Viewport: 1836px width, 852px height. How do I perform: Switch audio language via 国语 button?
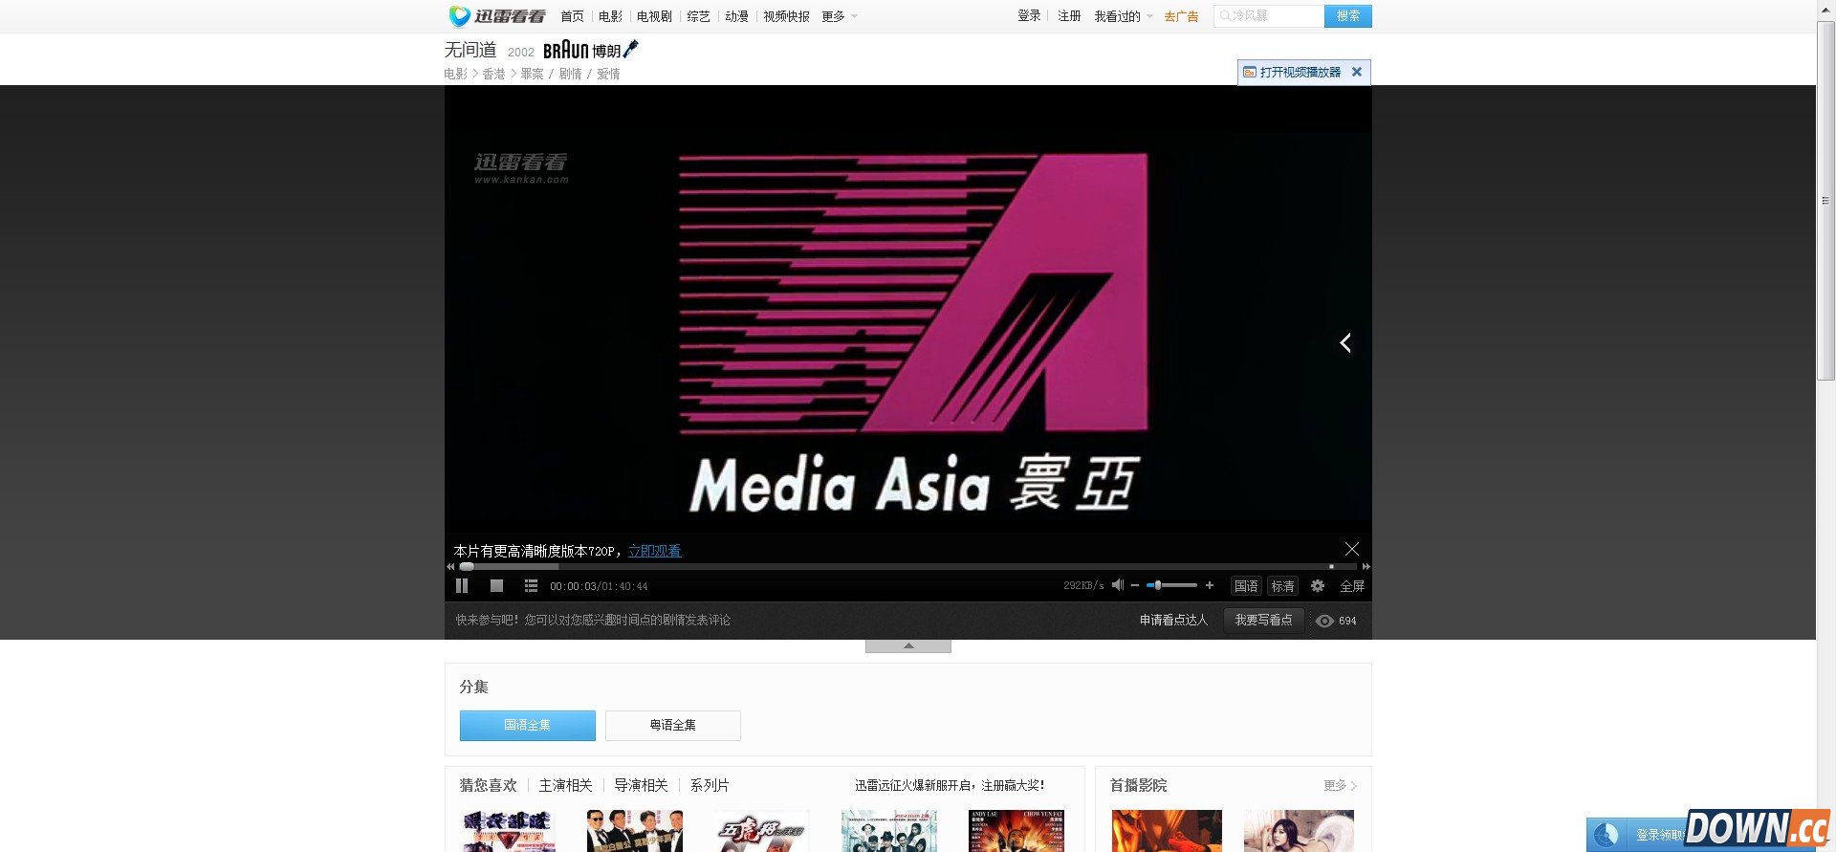click(1246, 586)
